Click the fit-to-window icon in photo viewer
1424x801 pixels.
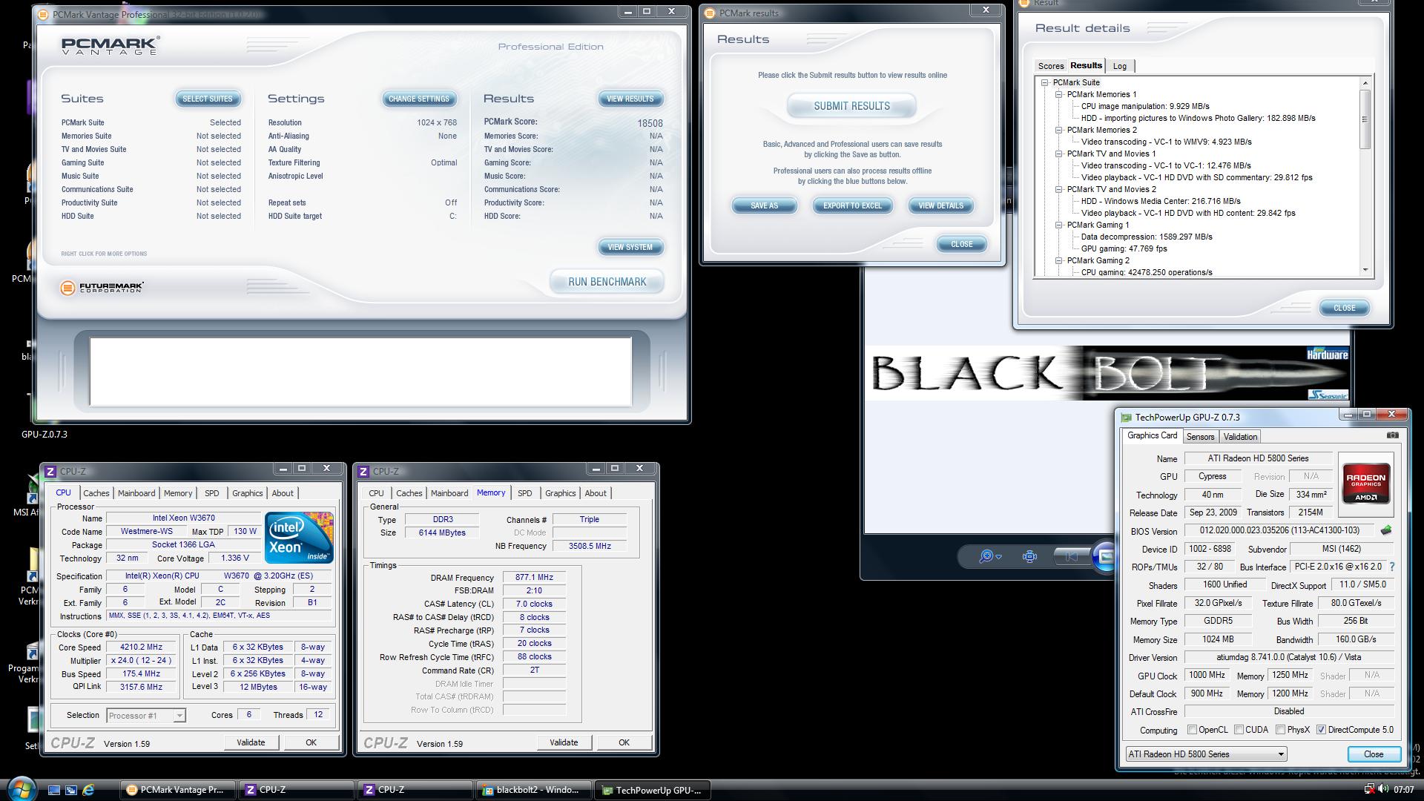[x=1029, y=556]
